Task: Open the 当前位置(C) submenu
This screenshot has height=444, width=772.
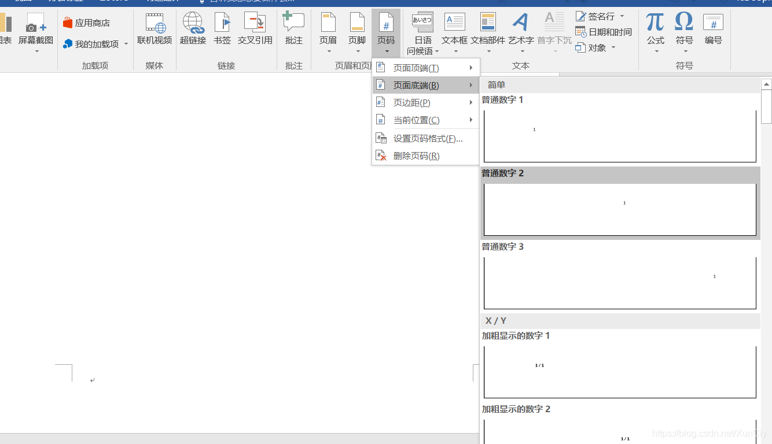Action: [425, 120]
